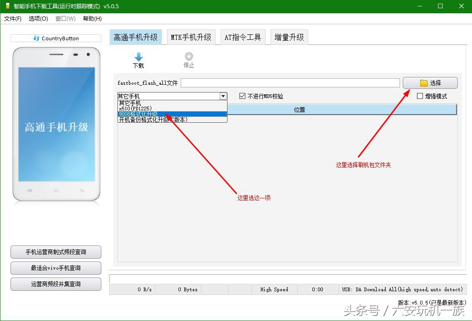Click the High Speed indicator in status bar
The image size is (472, 321).
pos(274,289)
